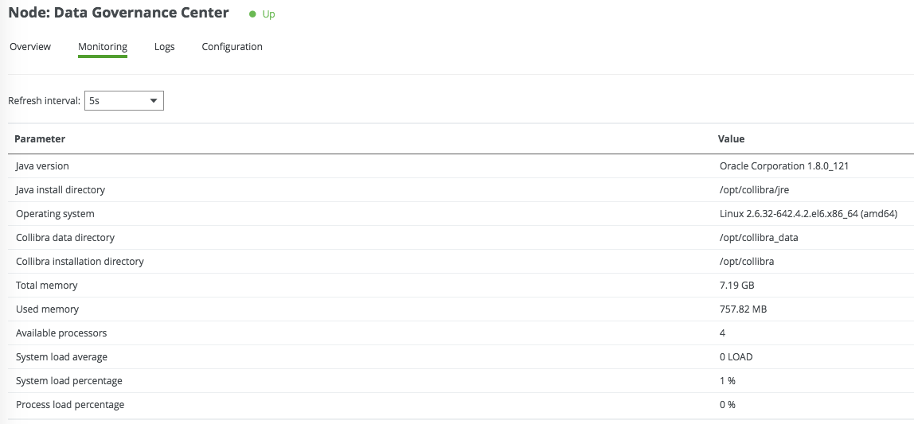Open the Logs tab
Image resolution: width=914 pixels, height=424 pixels.
click(165, 47)
